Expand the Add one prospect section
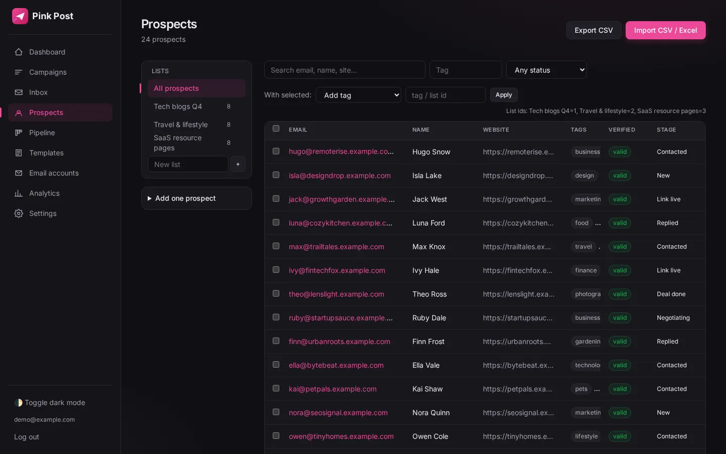The width and height of the screenshot is (726, 454). click(x=197, y=198)
